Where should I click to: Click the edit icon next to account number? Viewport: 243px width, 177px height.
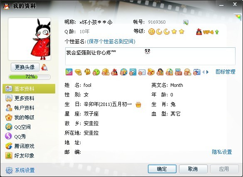(186, 22)
